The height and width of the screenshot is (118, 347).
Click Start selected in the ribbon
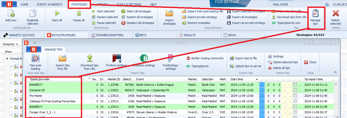point(103,11)
